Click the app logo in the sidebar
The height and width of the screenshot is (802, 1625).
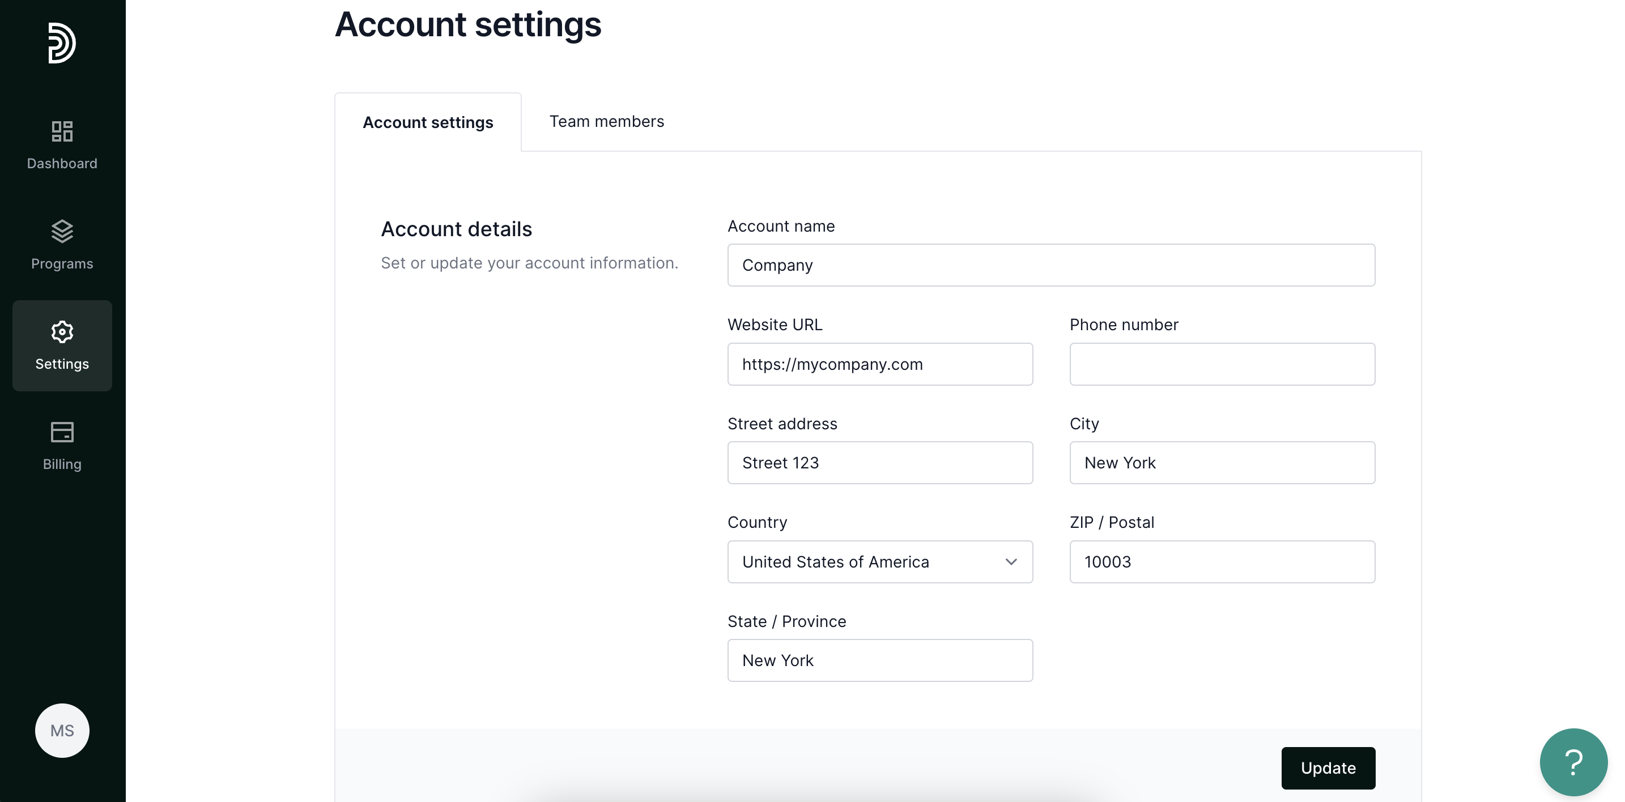62,43
